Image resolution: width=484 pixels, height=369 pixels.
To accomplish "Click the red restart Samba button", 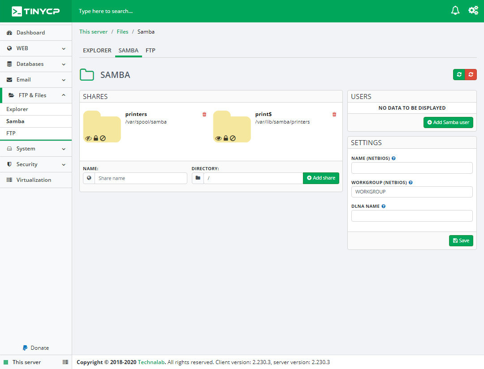I will (x=471, y=74).
